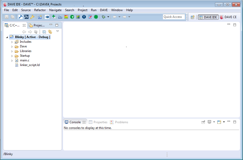This screenshot has height=160, width=243.
Task: Expand the Libraries folder arrow
Action: tap(12, 51)
